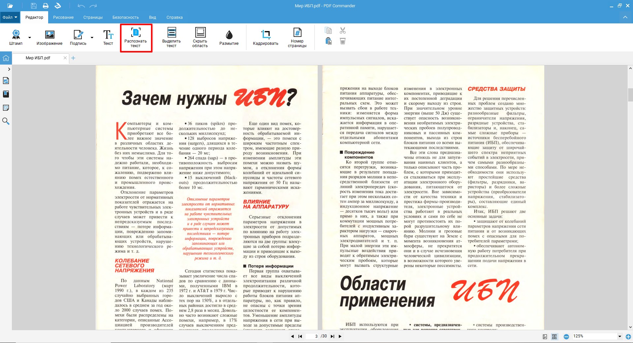Open the 125% zoom dropdown
The height and width of the screenshot is (343, 633).
coord(619,336)
